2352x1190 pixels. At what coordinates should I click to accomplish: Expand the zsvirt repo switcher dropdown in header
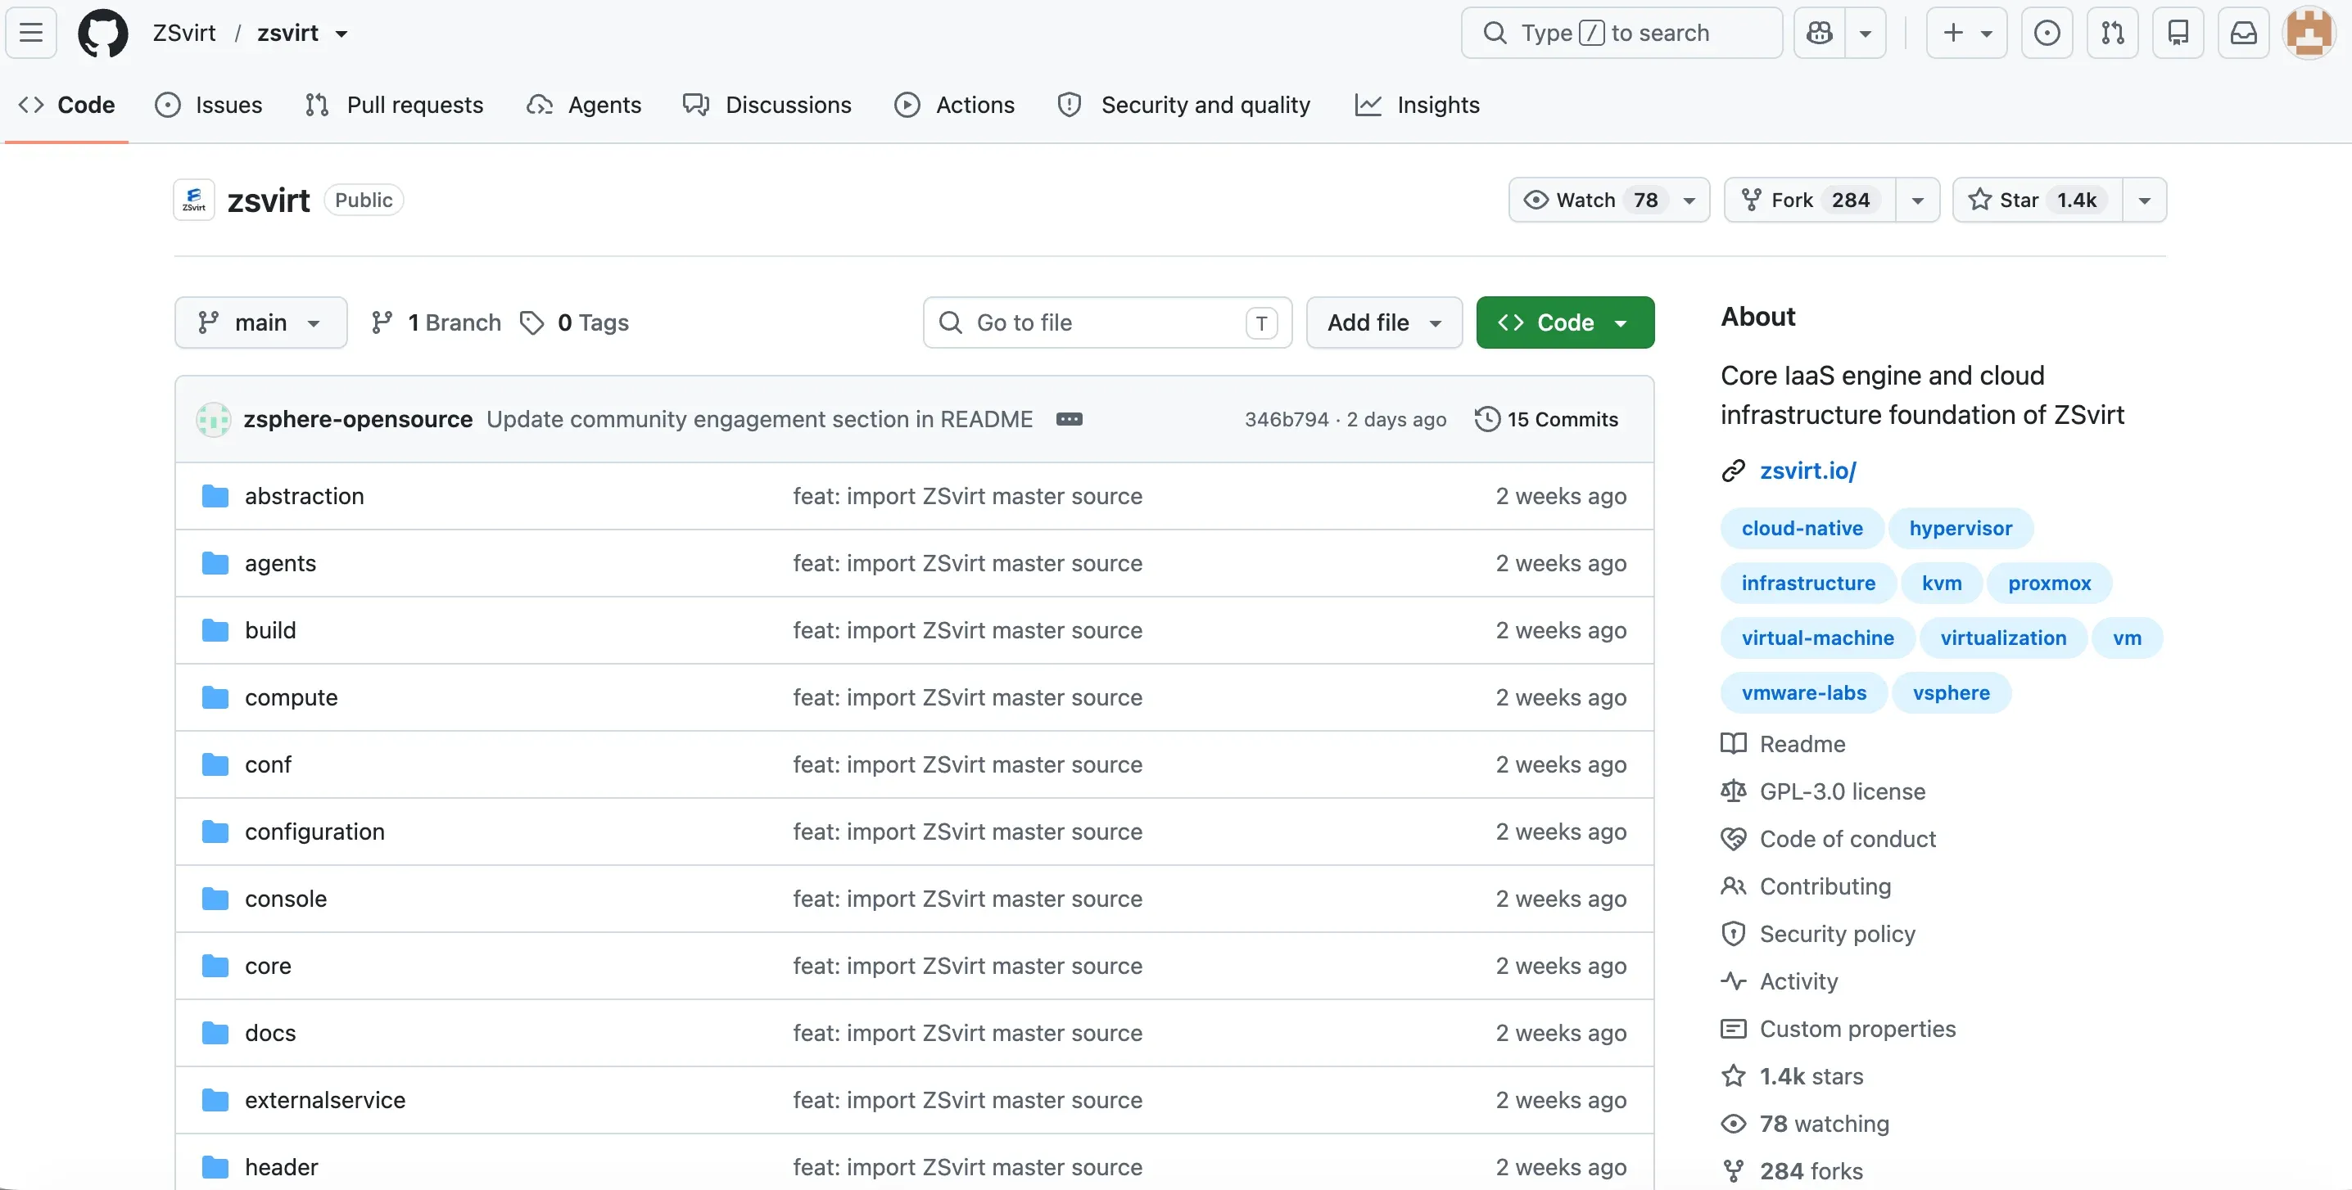(341, 34)
